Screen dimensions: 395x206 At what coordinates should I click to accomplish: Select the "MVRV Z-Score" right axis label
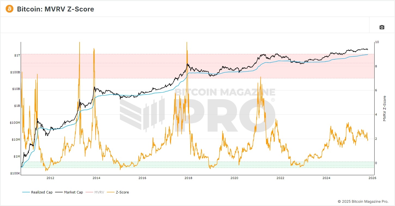pos(385,108)
